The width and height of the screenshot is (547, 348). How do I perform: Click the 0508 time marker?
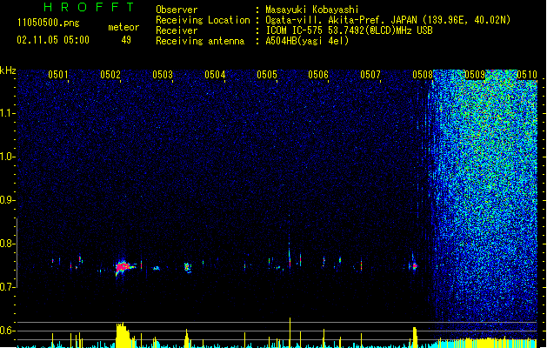[423, 75]
